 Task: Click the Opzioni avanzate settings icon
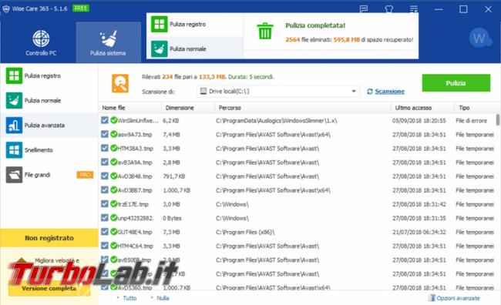(x=432, y=298)
